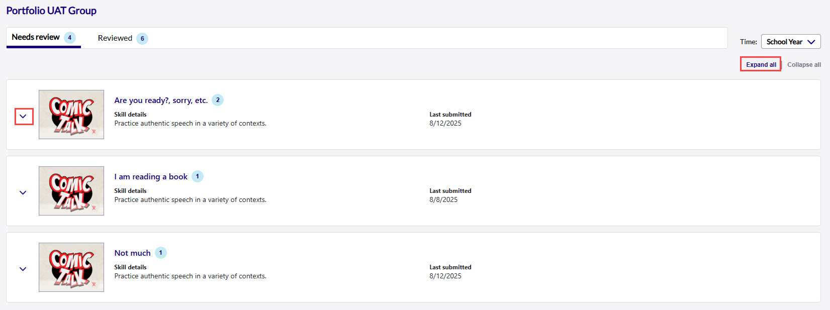Click the badge 1 beside 'I am reading a book'

tap(198, 176)
